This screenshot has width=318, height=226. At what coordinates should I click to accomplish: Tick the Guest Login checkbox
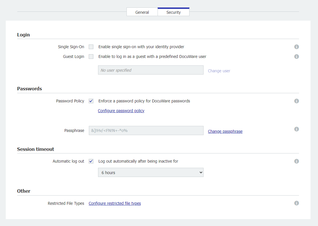[91, 57]
